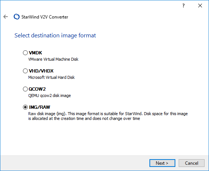Open help with the question mark icon

click(x=183, y=6)
